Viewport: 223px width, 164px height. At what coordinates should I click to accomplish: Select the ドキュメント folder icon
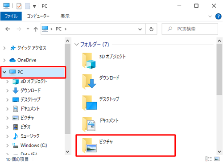(x=89, y=124)
